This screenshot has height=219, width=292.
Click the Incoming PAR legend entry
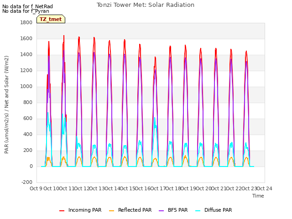[80, 210]
